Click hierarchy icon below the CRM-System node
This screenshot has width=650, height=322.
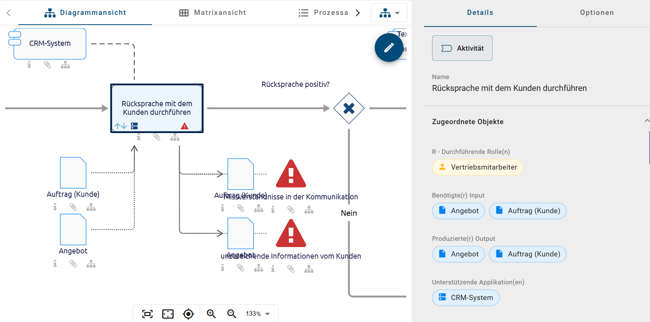66,65
